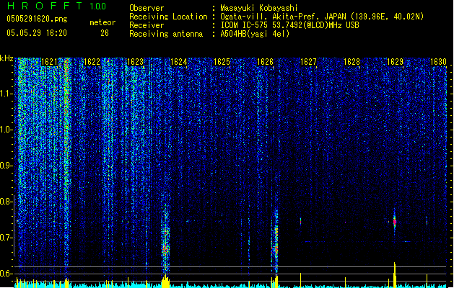This screenshot has height=288, width=454.
Task: Select the file name 0505291620.png
Action: [37, 19]
